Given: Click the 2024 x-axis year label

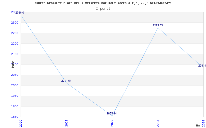Looking at the screenshot, I should pos(203,123).
